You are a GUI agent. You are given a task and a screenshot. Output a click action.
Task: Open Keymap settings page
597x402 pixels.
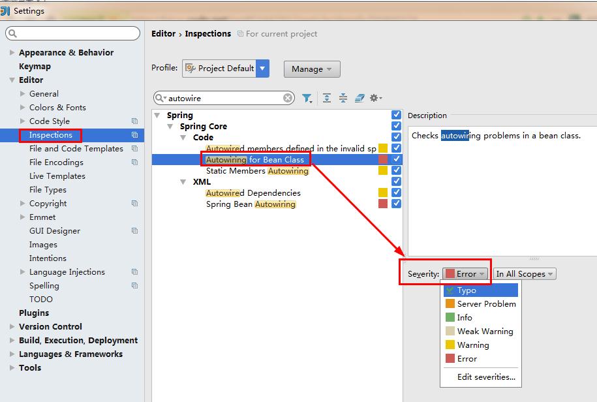point(35,67)
